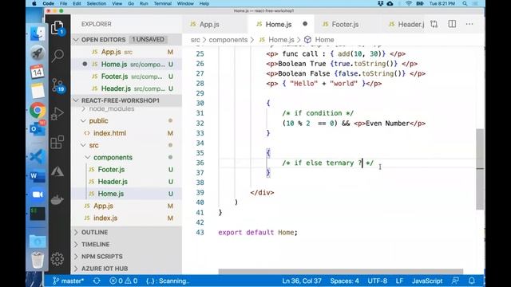Open the Trash from the Dock
511x287 pixels.
click(38, 260)
